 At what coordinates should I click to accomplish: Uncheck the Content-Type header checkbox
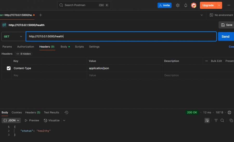pos(9,68)
